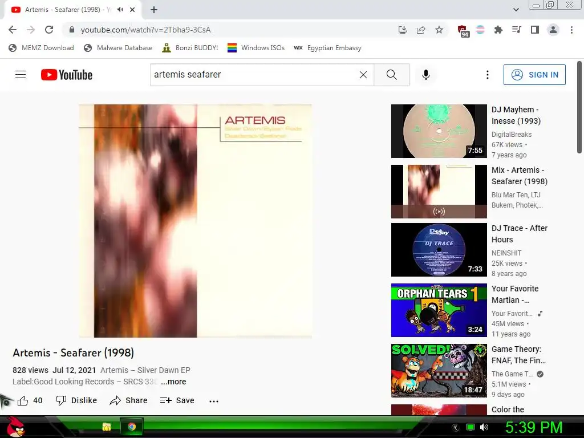Screen dimensions: 584x438
Task: Open DJ Mayhem - Inesse (1993) title
Action: (x=516, y=115)
